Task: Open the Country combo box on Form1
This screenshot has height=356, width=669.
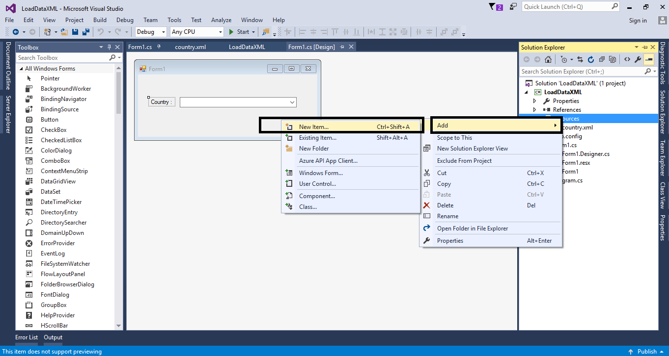Action: click(292, 102)
